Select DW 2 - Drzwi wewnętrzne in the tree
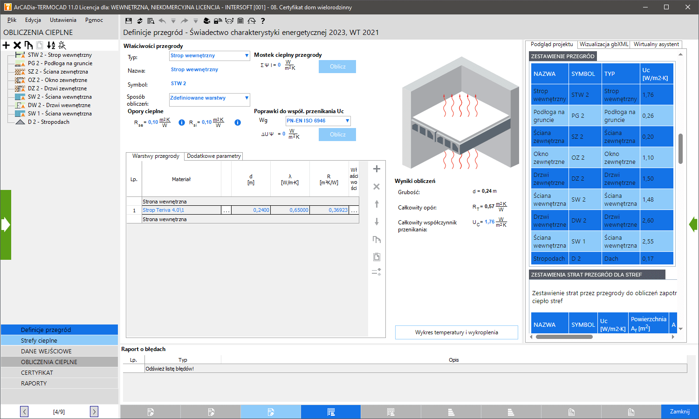 coord(59,105)
